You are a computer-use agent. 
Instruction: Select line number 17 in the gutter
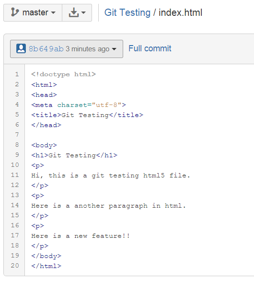tap(15, 235)
